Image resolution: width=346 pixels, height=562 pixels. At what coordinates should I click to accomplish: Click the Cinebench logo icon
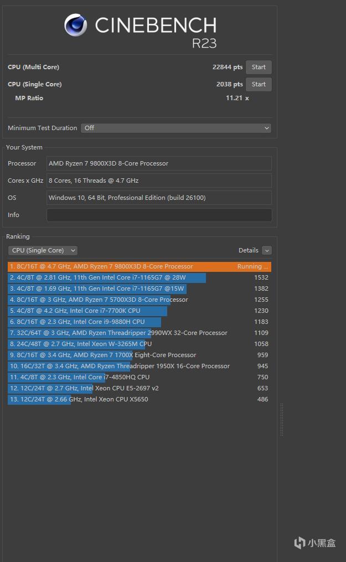click(x=76, y=25)
